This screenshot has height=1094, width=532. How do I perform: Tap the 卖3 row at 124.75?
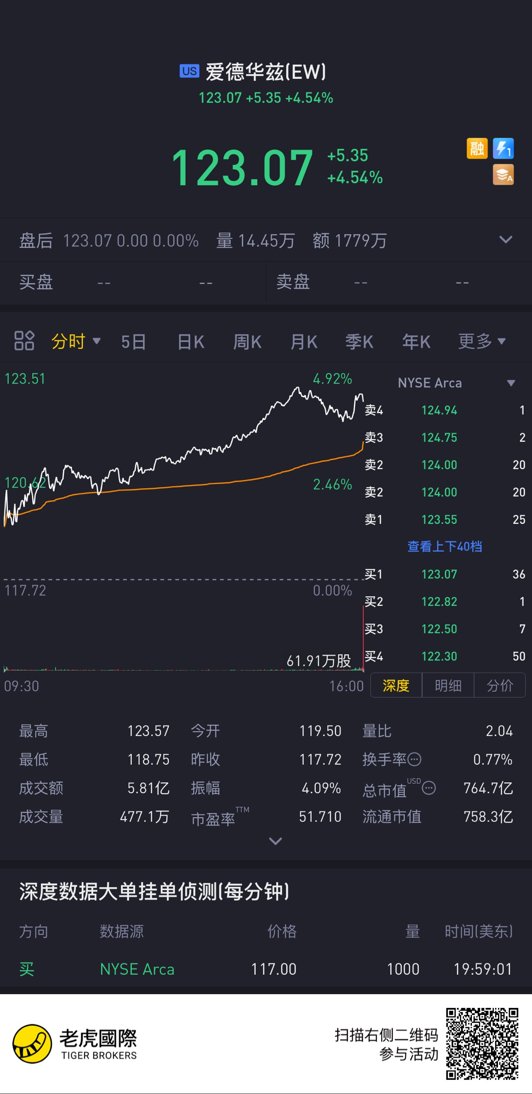pos(445,438)
